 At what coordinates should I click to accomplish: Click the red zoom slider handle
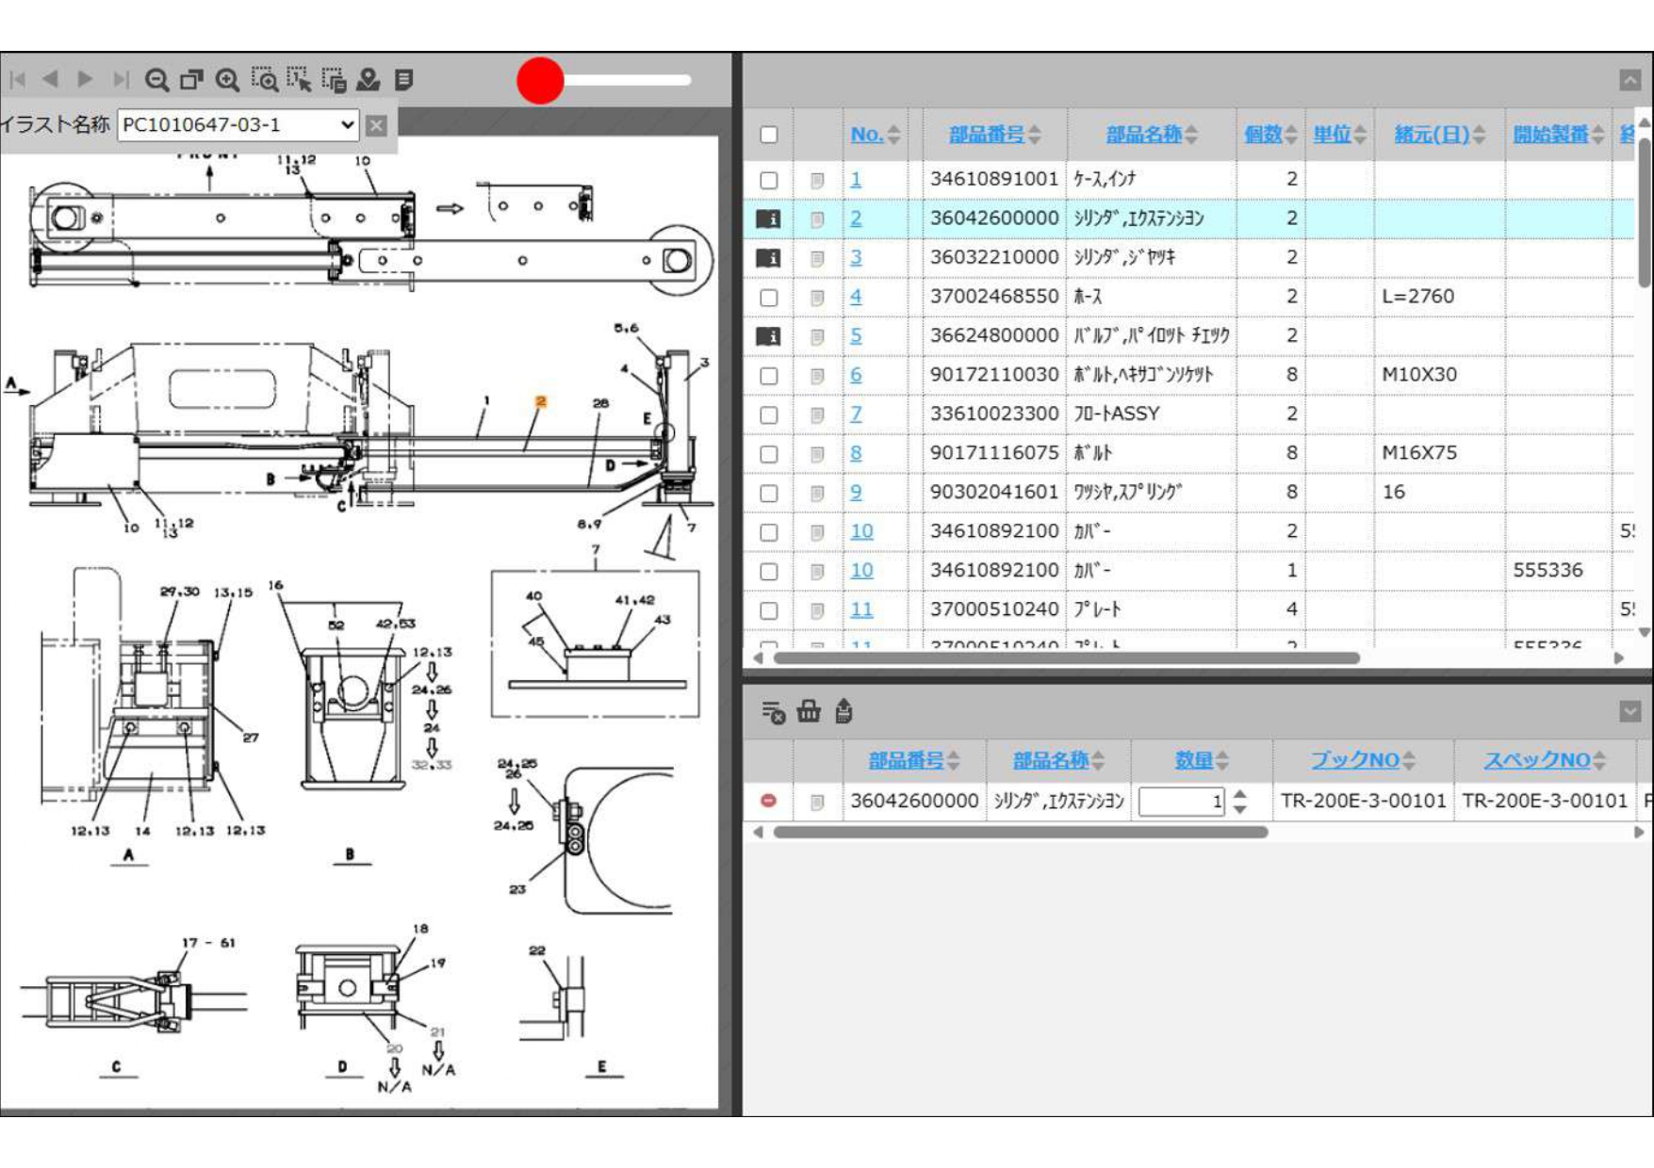click(540, 80)
